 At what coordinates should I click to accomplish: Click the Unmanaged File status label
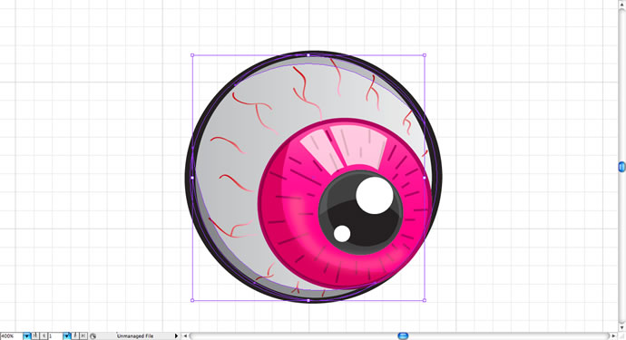coord(135,336)
